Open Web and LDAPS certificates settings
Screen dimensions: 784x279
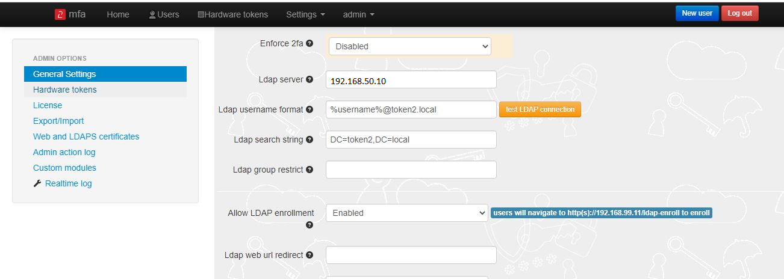point(86,136)
